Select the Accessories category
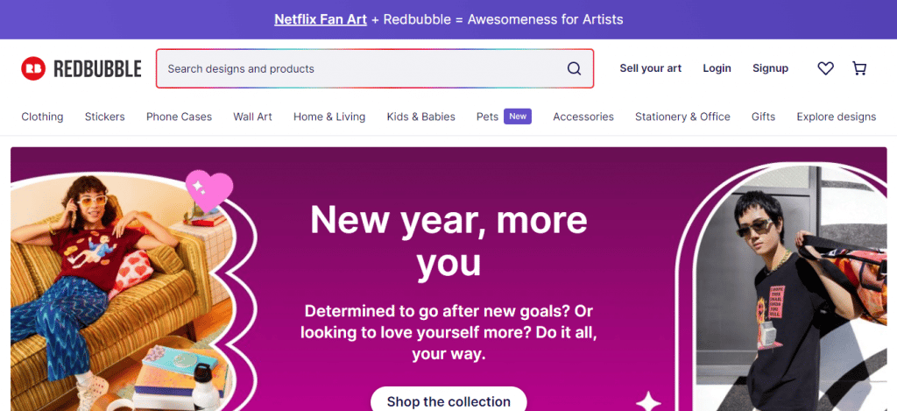The height and width of the screenshot is (411, 897). coord(583,117)
